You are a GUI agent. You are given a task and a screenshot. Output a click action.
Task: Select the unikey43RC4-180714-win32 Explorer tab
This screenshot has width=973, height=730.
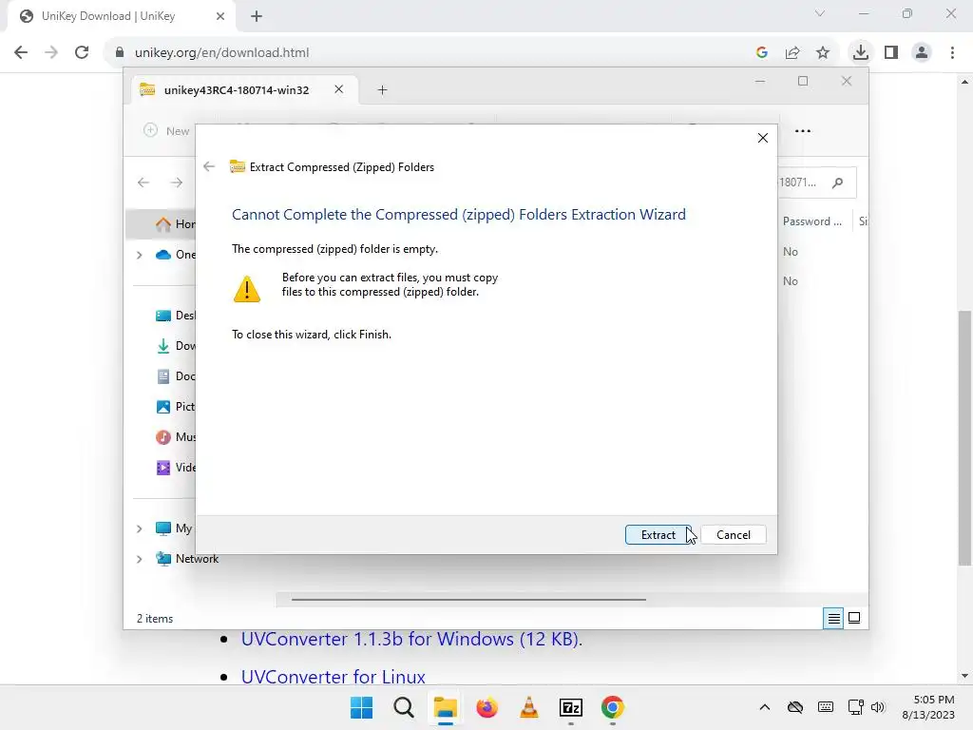point(242,90)
